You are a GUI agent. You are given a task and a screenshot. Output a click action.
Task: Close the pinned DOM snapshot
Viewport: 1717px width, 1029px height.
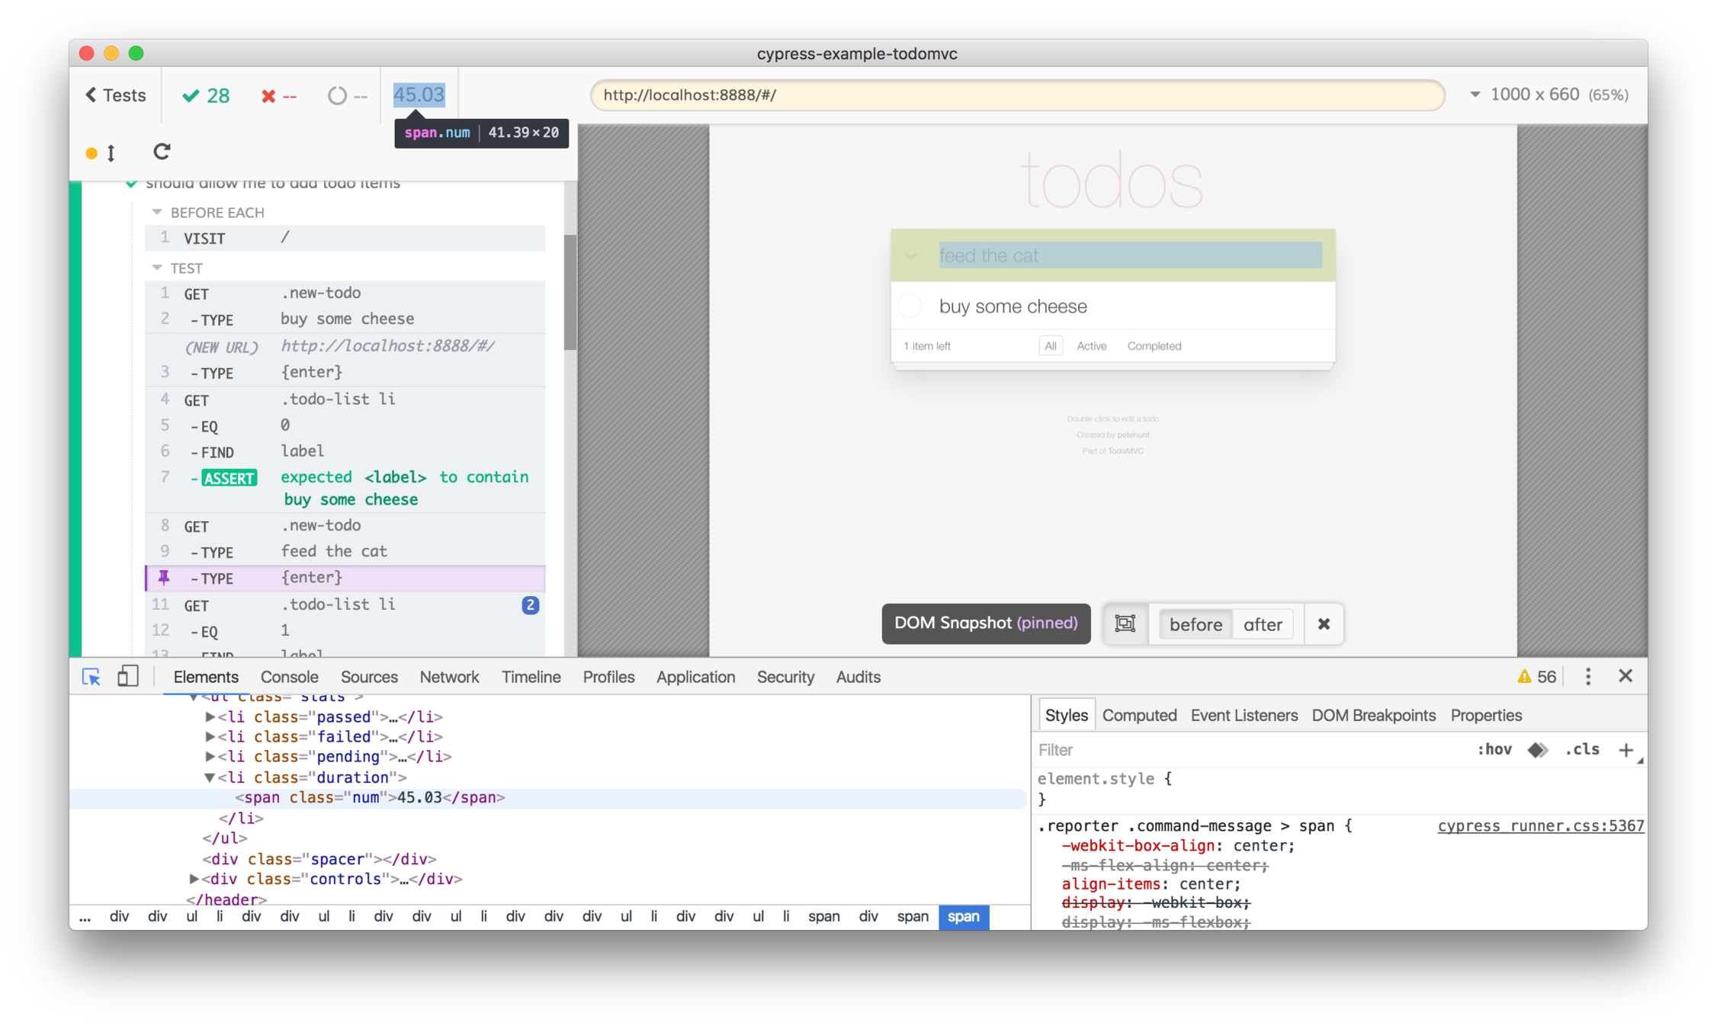pos(1324,623)
